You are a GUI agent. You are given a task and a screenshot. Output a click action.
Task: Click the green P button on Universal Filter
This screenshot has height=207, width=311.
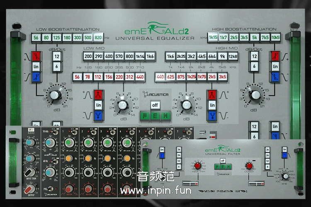click(x=217, y=167)
